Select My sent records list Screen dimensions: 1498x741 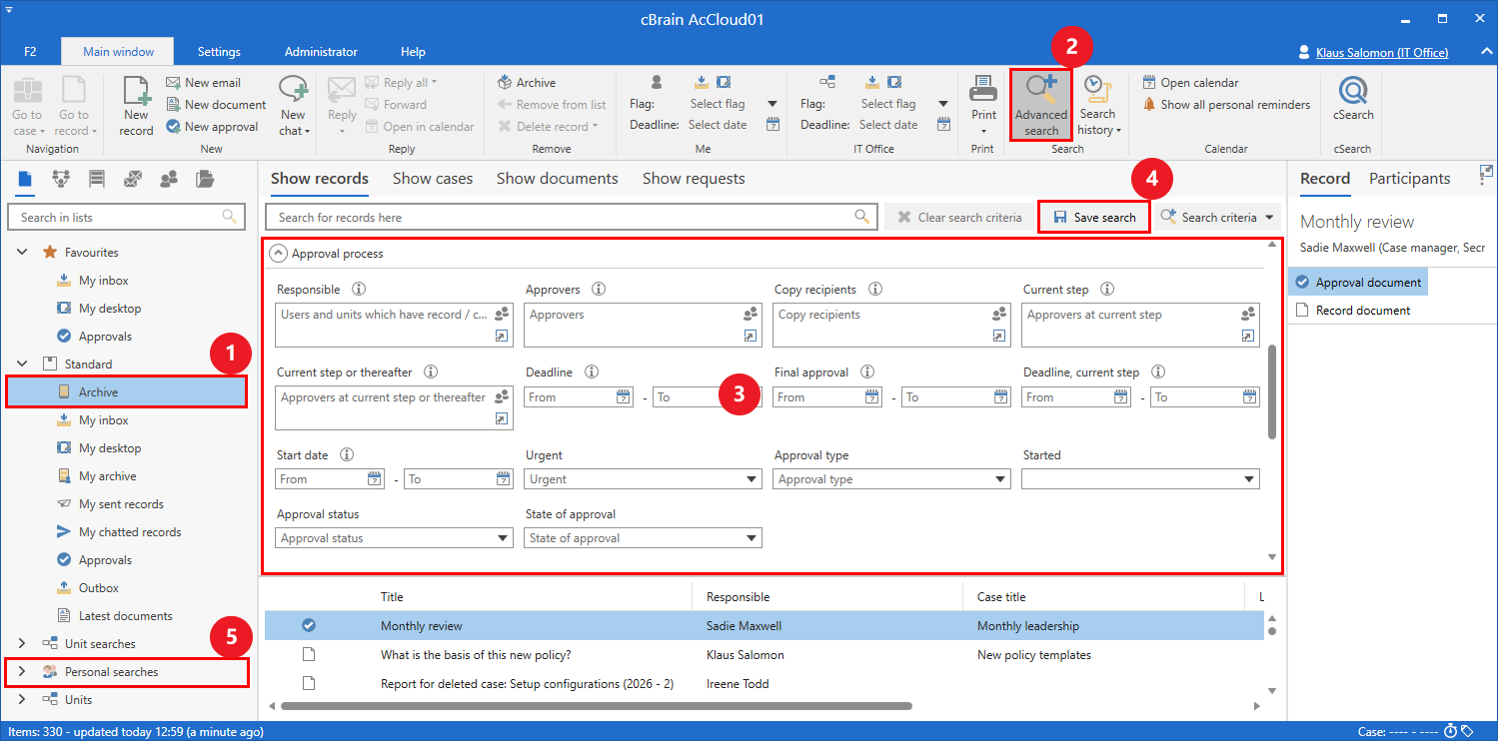coord(121,504)
